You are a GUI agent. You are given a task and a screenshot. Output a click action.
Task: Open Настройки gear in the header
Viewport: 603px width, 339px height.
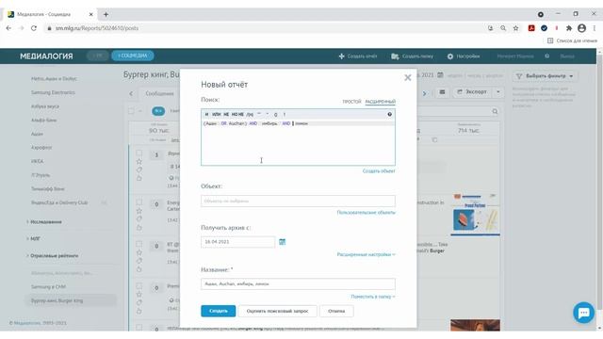tap(464, 56)
